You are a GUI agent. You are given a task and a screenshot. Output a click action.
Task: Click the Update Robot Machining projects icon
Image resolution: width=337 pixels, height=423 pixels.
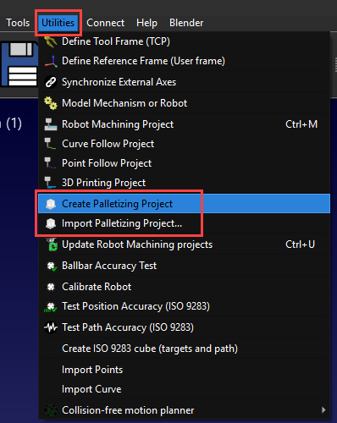[x=51, y=244]
